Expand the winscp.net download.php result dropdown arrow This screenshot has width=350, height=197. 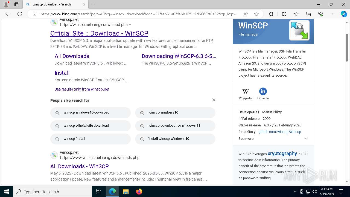click(x=130, y=25)
